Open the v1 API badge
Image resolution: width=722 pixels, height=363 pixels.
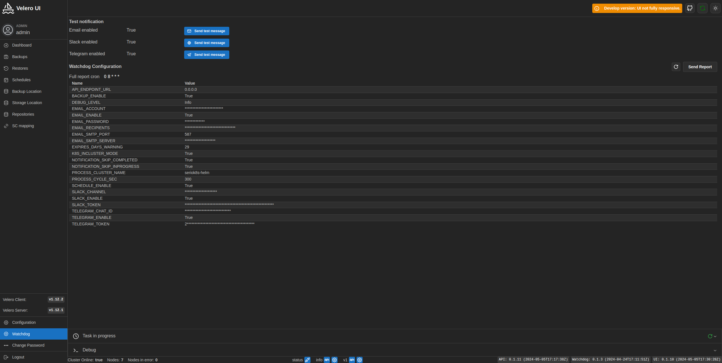[x=352, y=360]
